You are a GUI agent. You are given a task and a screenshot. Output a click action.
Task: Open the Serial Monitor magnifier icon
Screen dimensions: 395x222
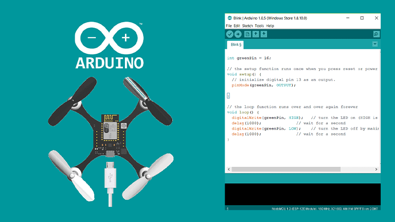(x=376, y=34)
